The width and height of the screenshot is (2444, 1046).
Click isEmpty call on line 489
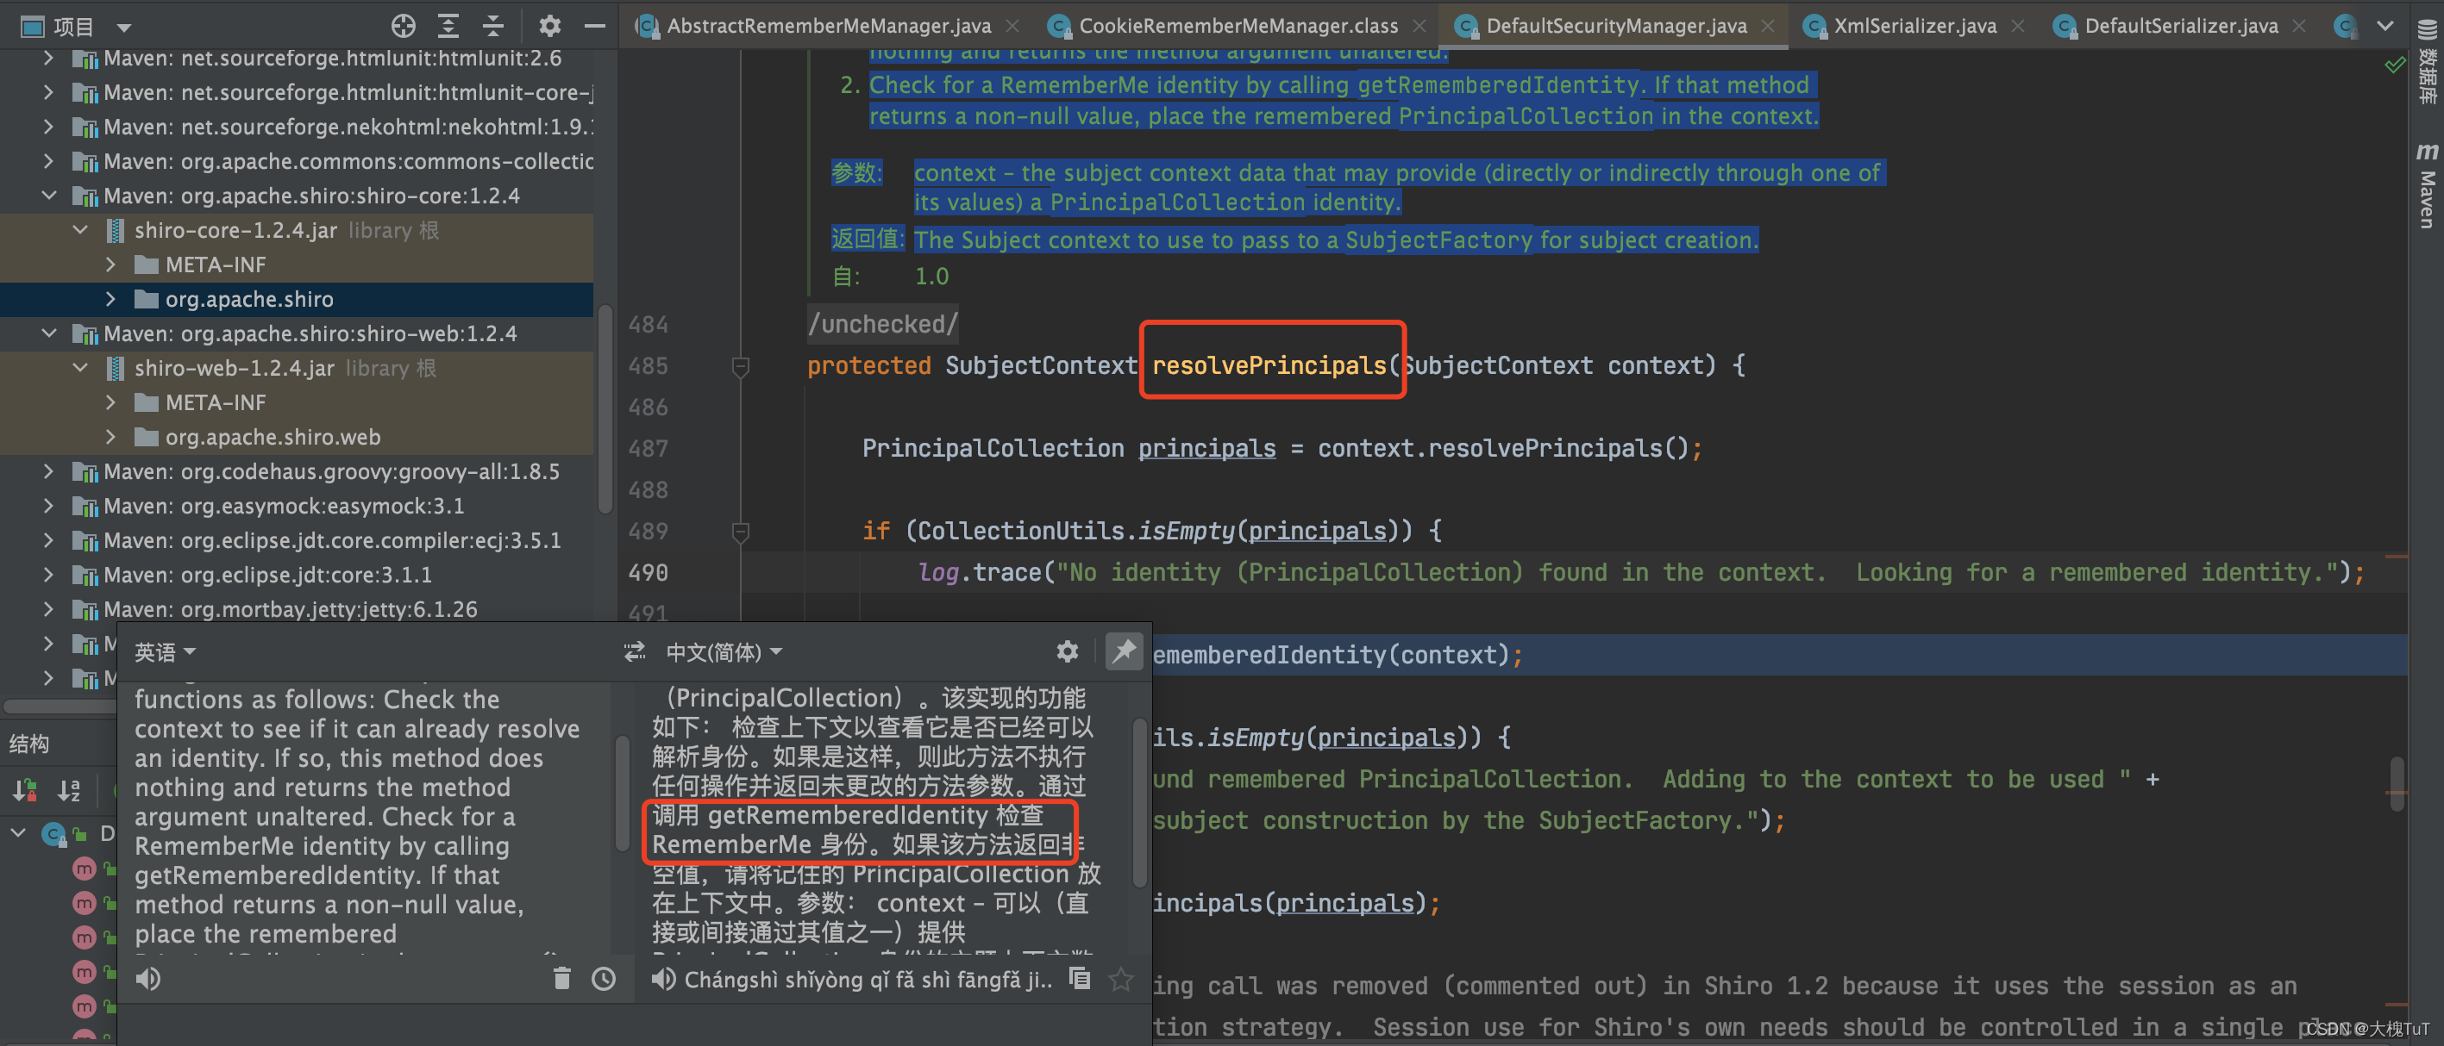[x=1187, y=530]
